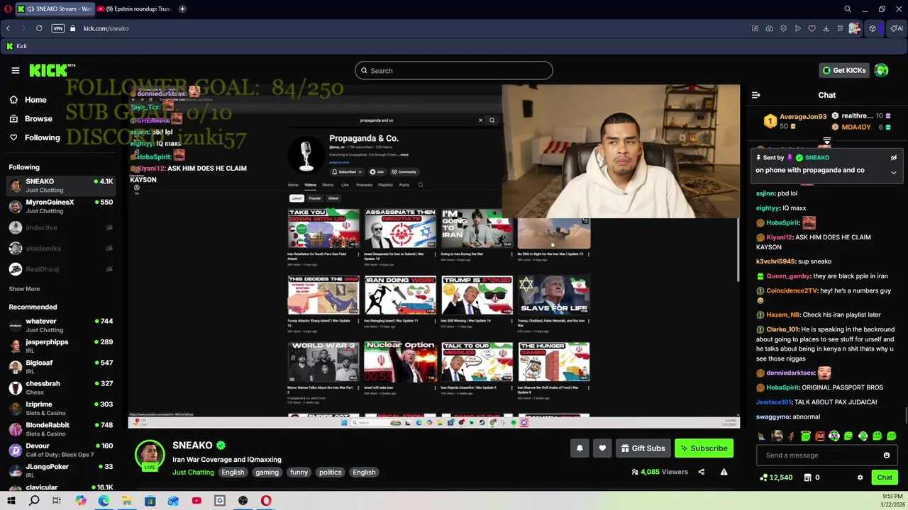Open chat settings gear
Viewport: 908px width, 510px height.
(x=860, y=477)
